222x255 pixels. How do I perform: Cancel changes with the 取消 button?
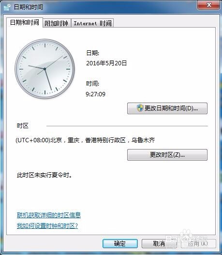click(159, 243)
